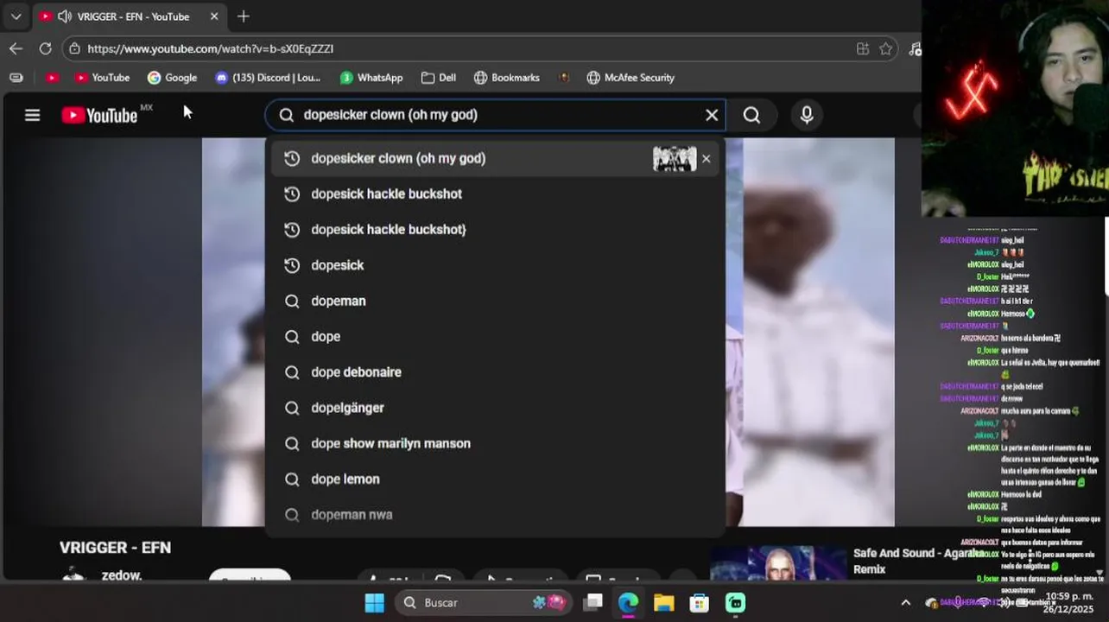Open the zedow. channel name
This screenshot has height=622, width=1109.
122,575
